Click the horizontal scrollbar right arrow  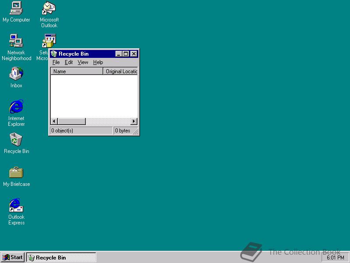[x=134, y=121]
